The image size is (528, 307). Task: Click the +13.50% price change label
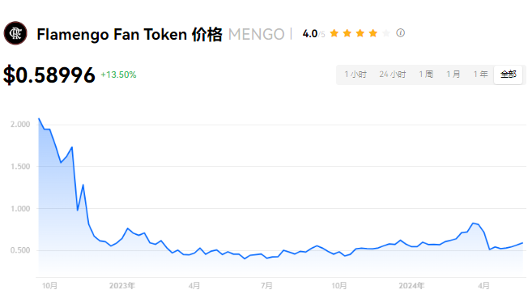click(x=118, y=75)
